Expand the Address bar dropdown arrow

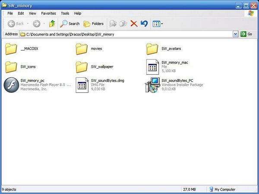pyautogui.click(x=235, y=34)
